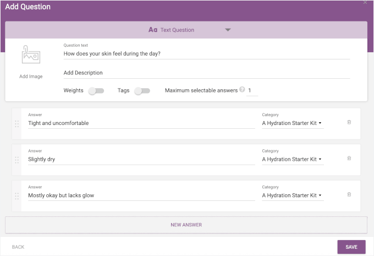The width and height of the screenshot is (374, 256).
Task: Delete the 'Slightly dry' answer
Action: point(349,159)
